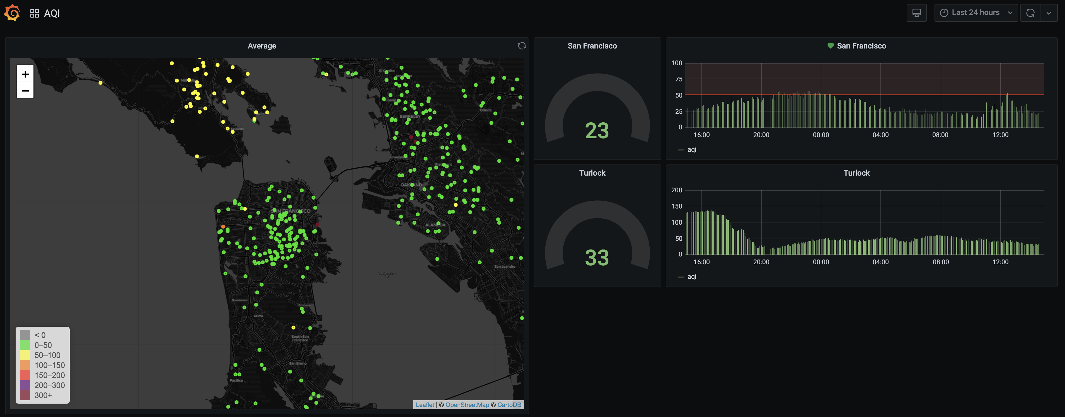Zoom out on the map
The height and width of the screenshot is (417, 1065).
(25, 90)
